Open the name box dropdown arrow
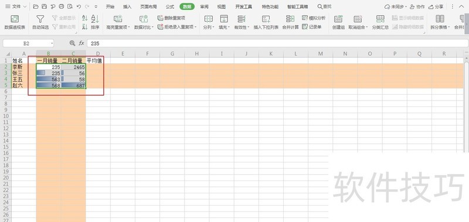This screenshot has width=469, height=222. click(52, 43)
